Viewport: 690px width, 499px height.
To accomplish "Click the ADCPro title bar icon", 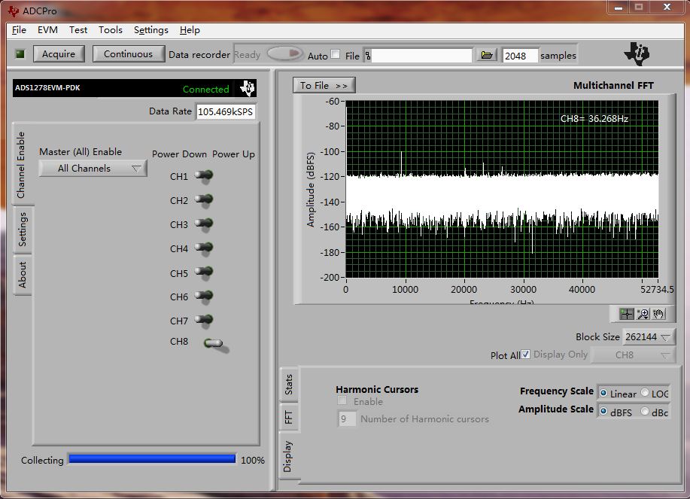I will click(x=13, y=11).
